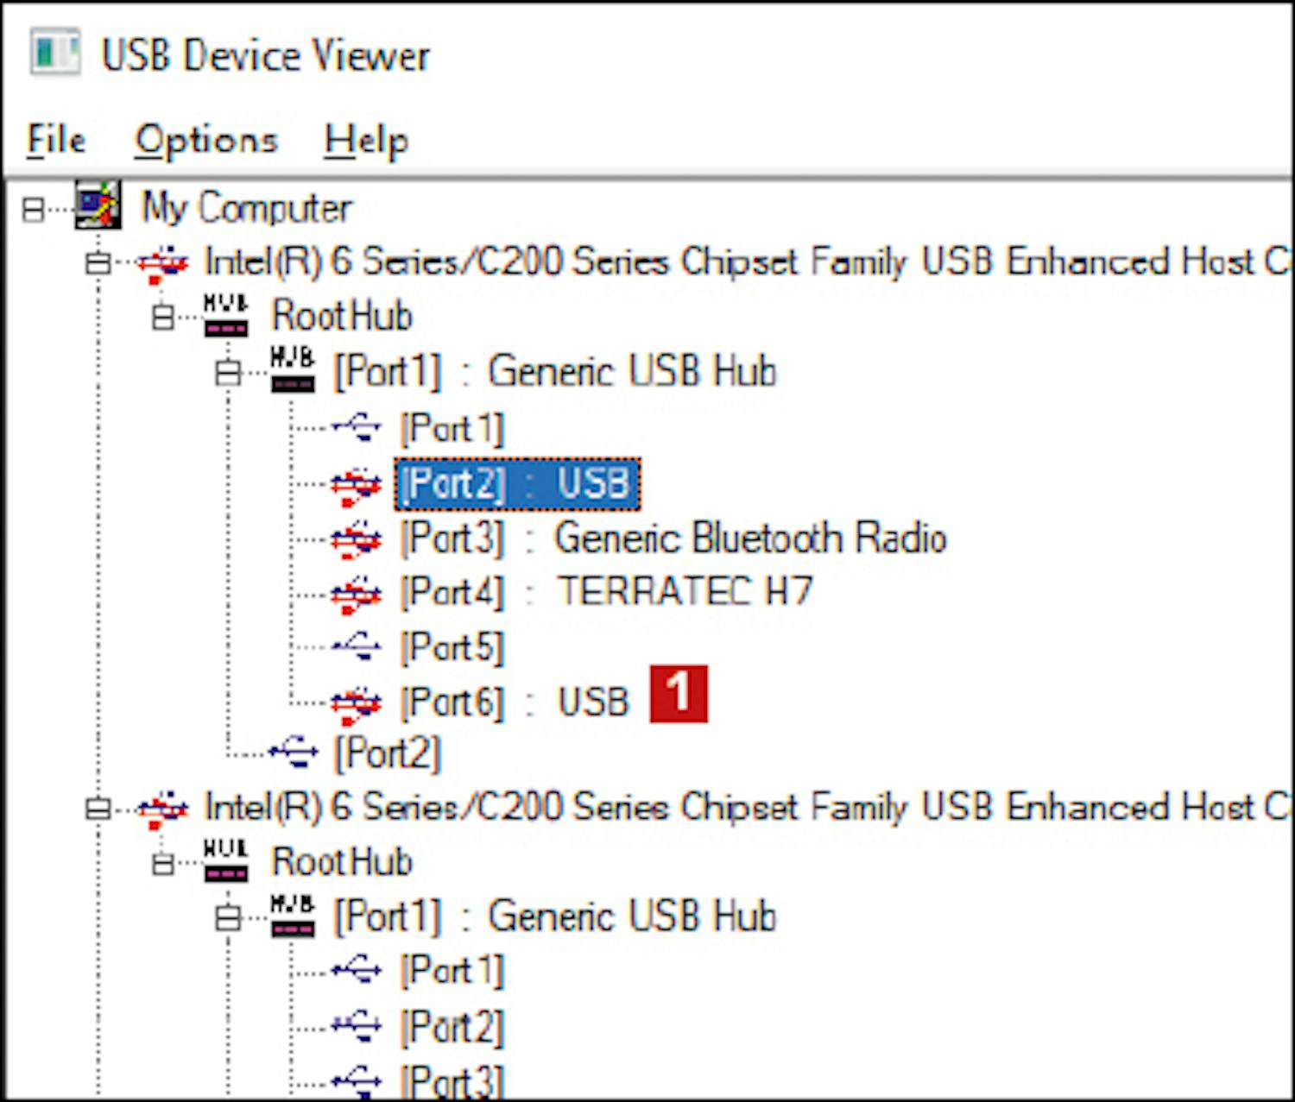Click the second Generic USB Hub icon
1295x1102 pixels.
[293, 916]
